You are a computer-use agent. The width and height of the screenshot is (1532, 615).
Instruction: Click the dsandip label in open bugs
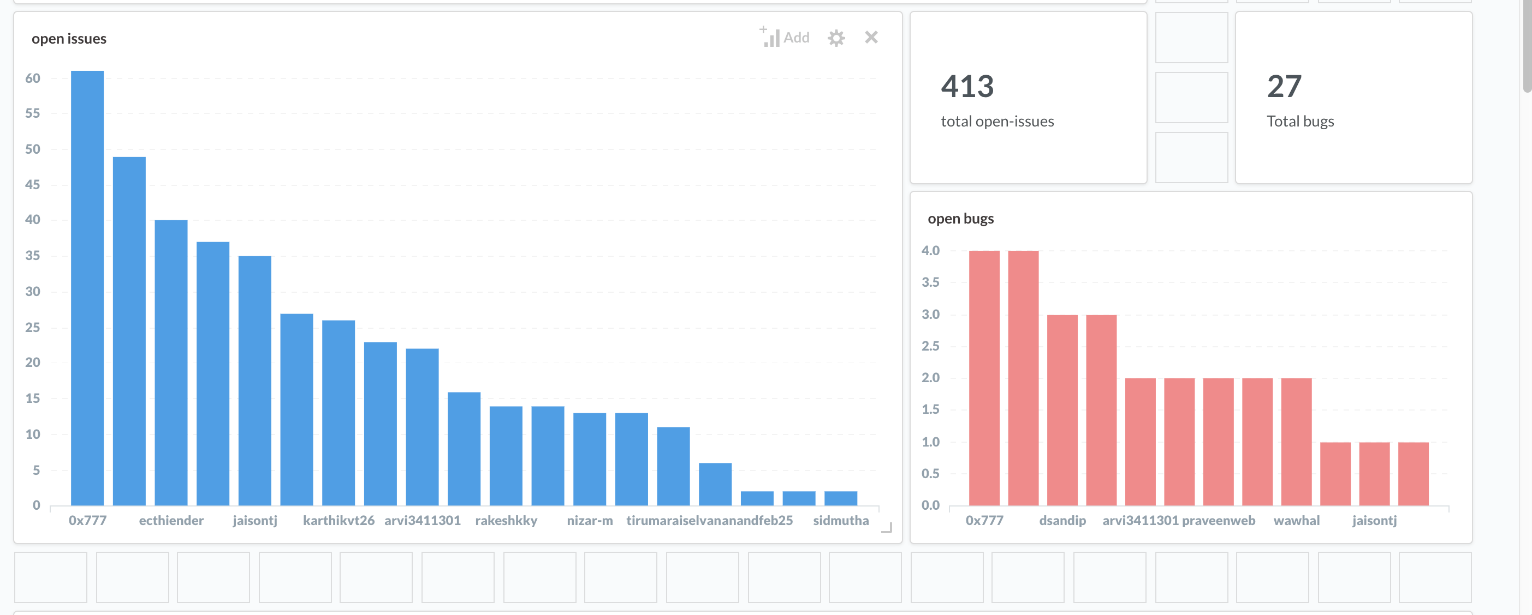point(1062,521)
